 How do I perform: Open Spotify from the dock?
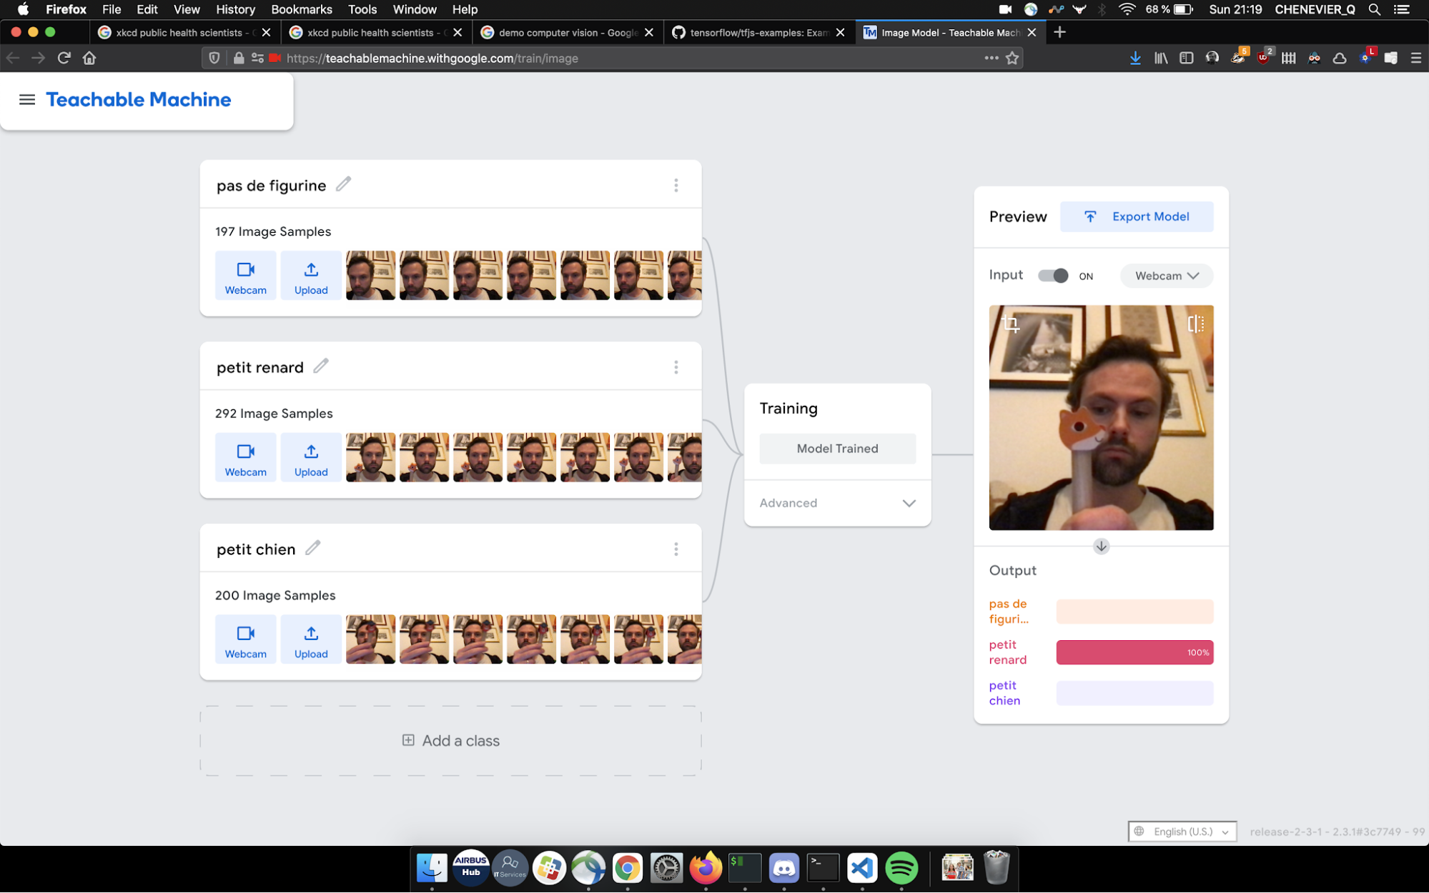[x=901, y=868]
